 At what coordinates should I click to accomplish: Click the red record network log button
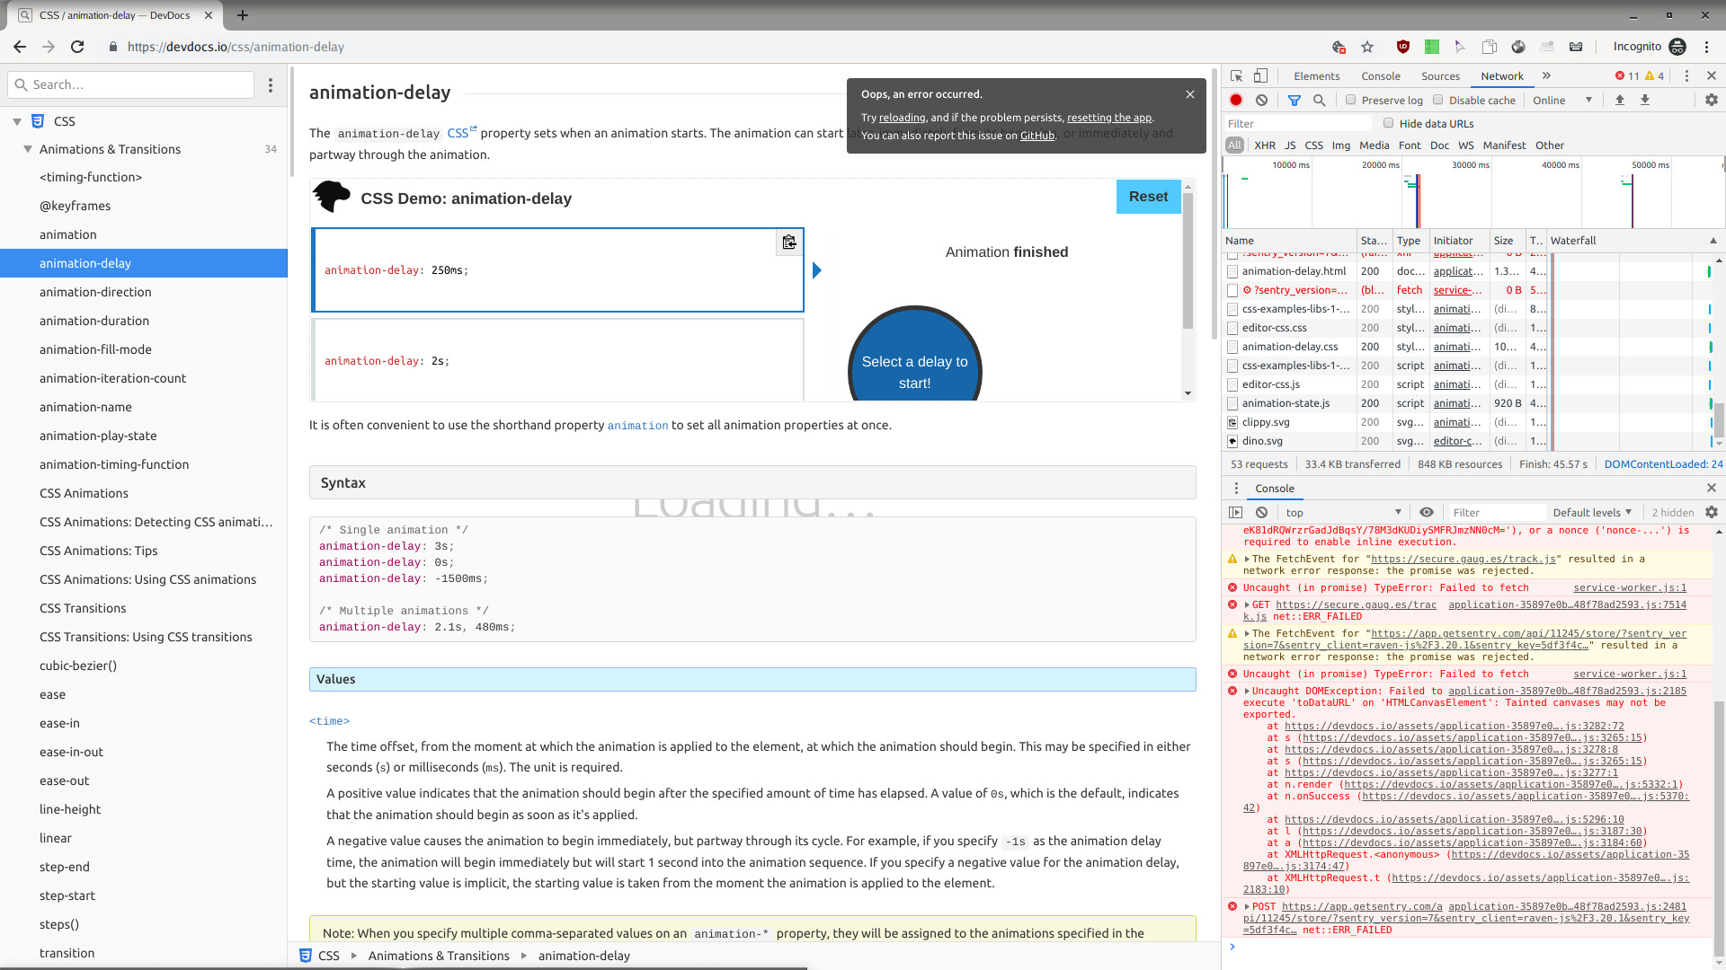(1236, 100)
